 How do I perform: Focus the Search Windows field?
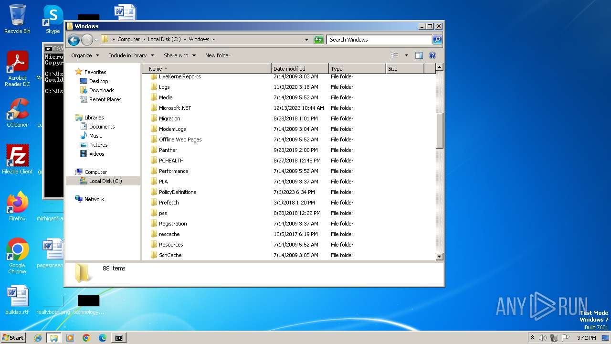(x=379, y=40)
